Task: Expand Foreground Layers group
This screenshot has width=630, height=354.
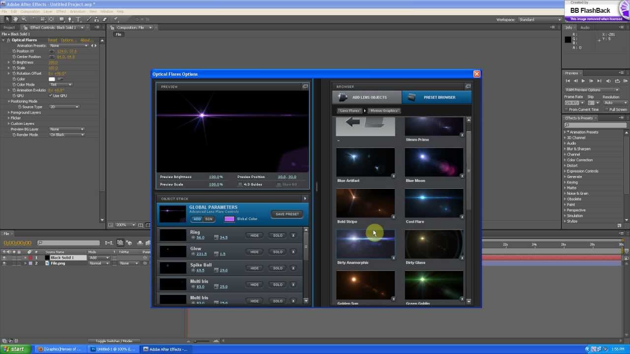Action: pos(8,113)
